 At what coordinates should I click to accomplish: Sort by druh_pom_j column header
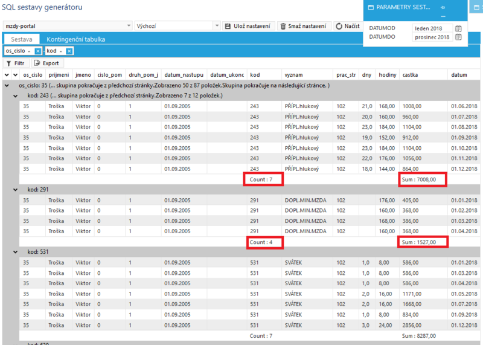143,74
